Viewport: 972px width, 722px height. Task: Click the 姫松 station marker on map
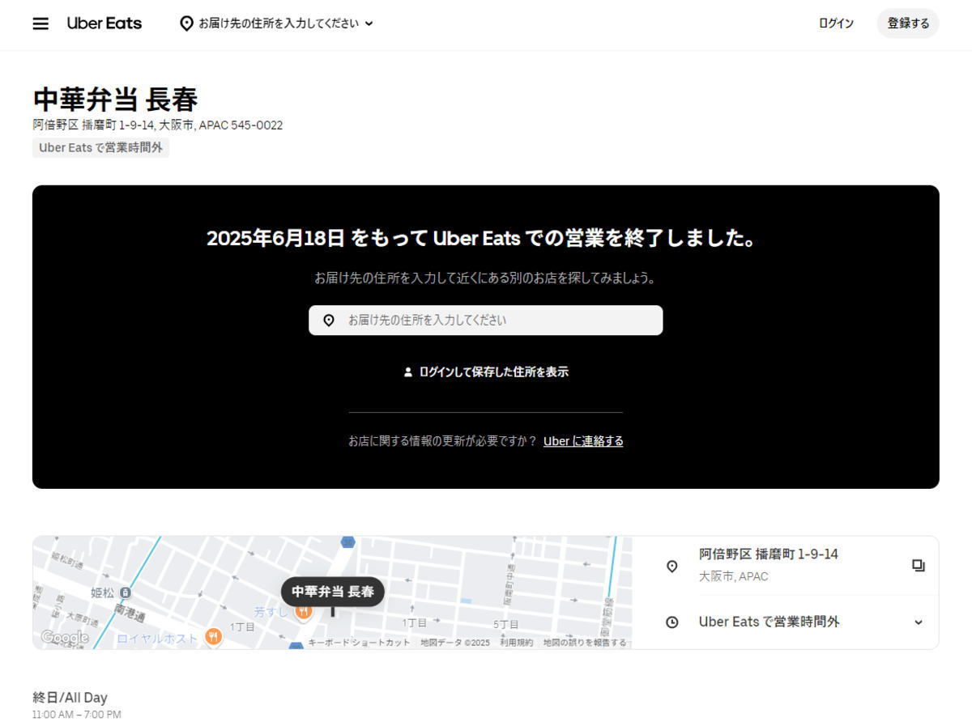click(x=125, y=592)
